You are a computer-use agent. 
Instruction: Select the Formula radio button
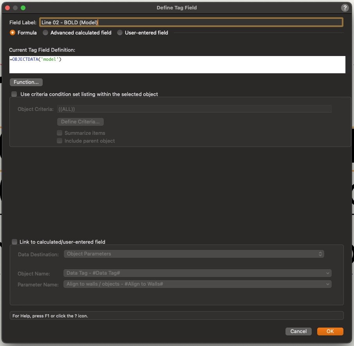[x=13, y=33]
